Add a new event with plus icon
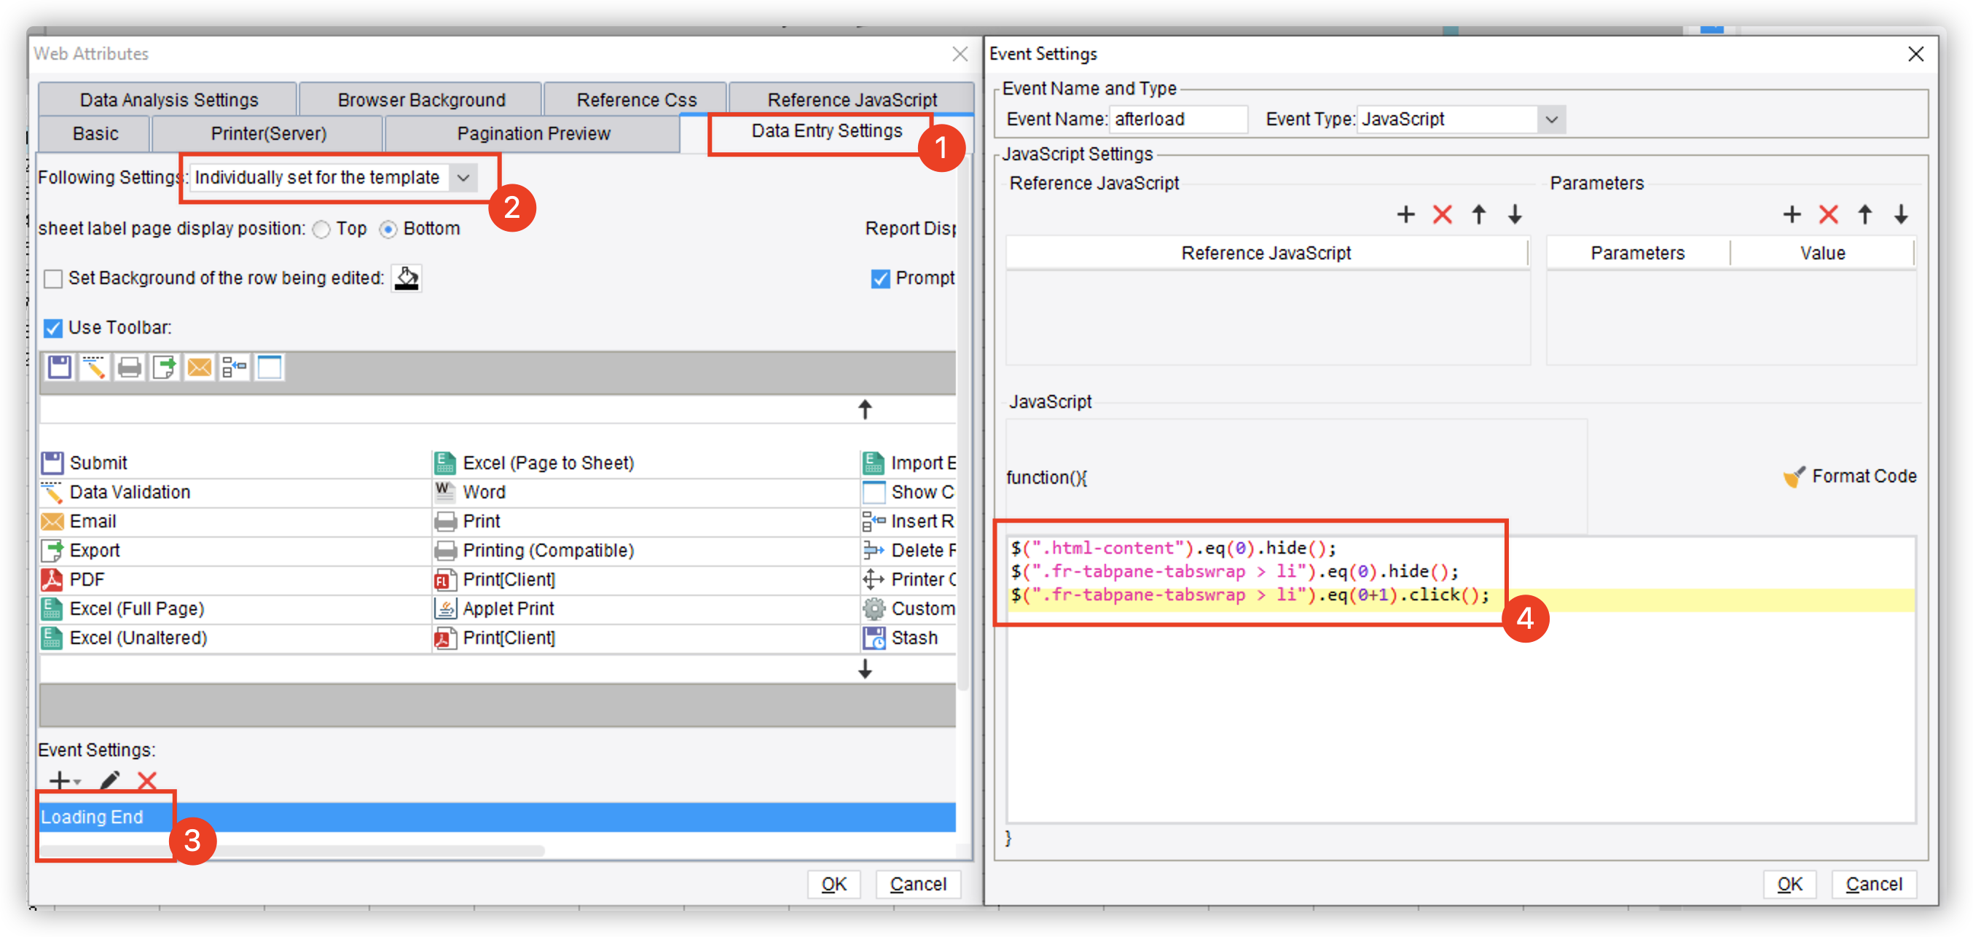 (x=59, y=780)
